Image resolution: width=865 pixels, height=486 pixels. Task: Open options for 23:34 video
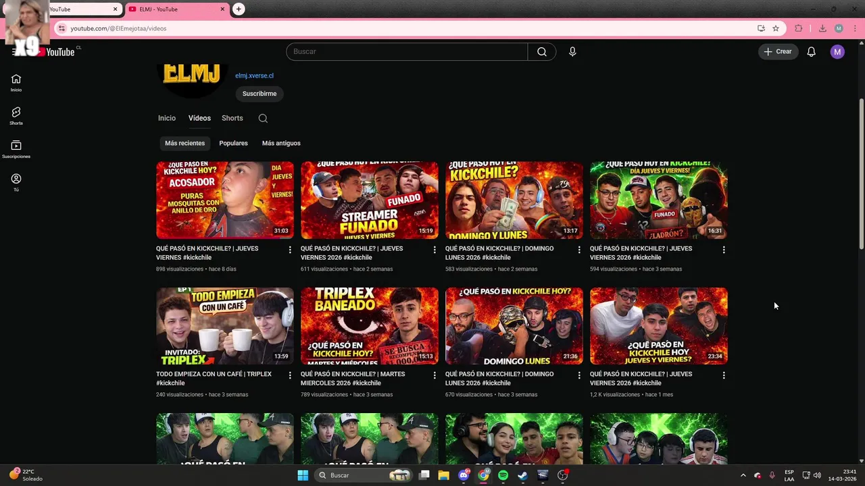pos(724,375)
